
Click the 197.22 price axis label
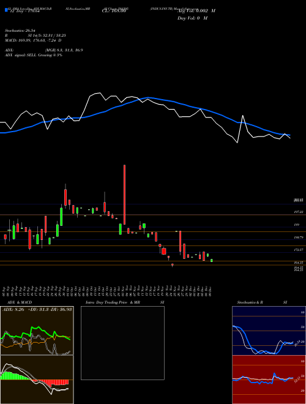[299, 212]
